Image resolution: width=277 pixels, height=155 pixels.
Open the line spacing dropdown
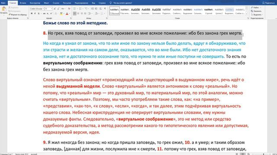pyautogui.click(x=90, y=13)
